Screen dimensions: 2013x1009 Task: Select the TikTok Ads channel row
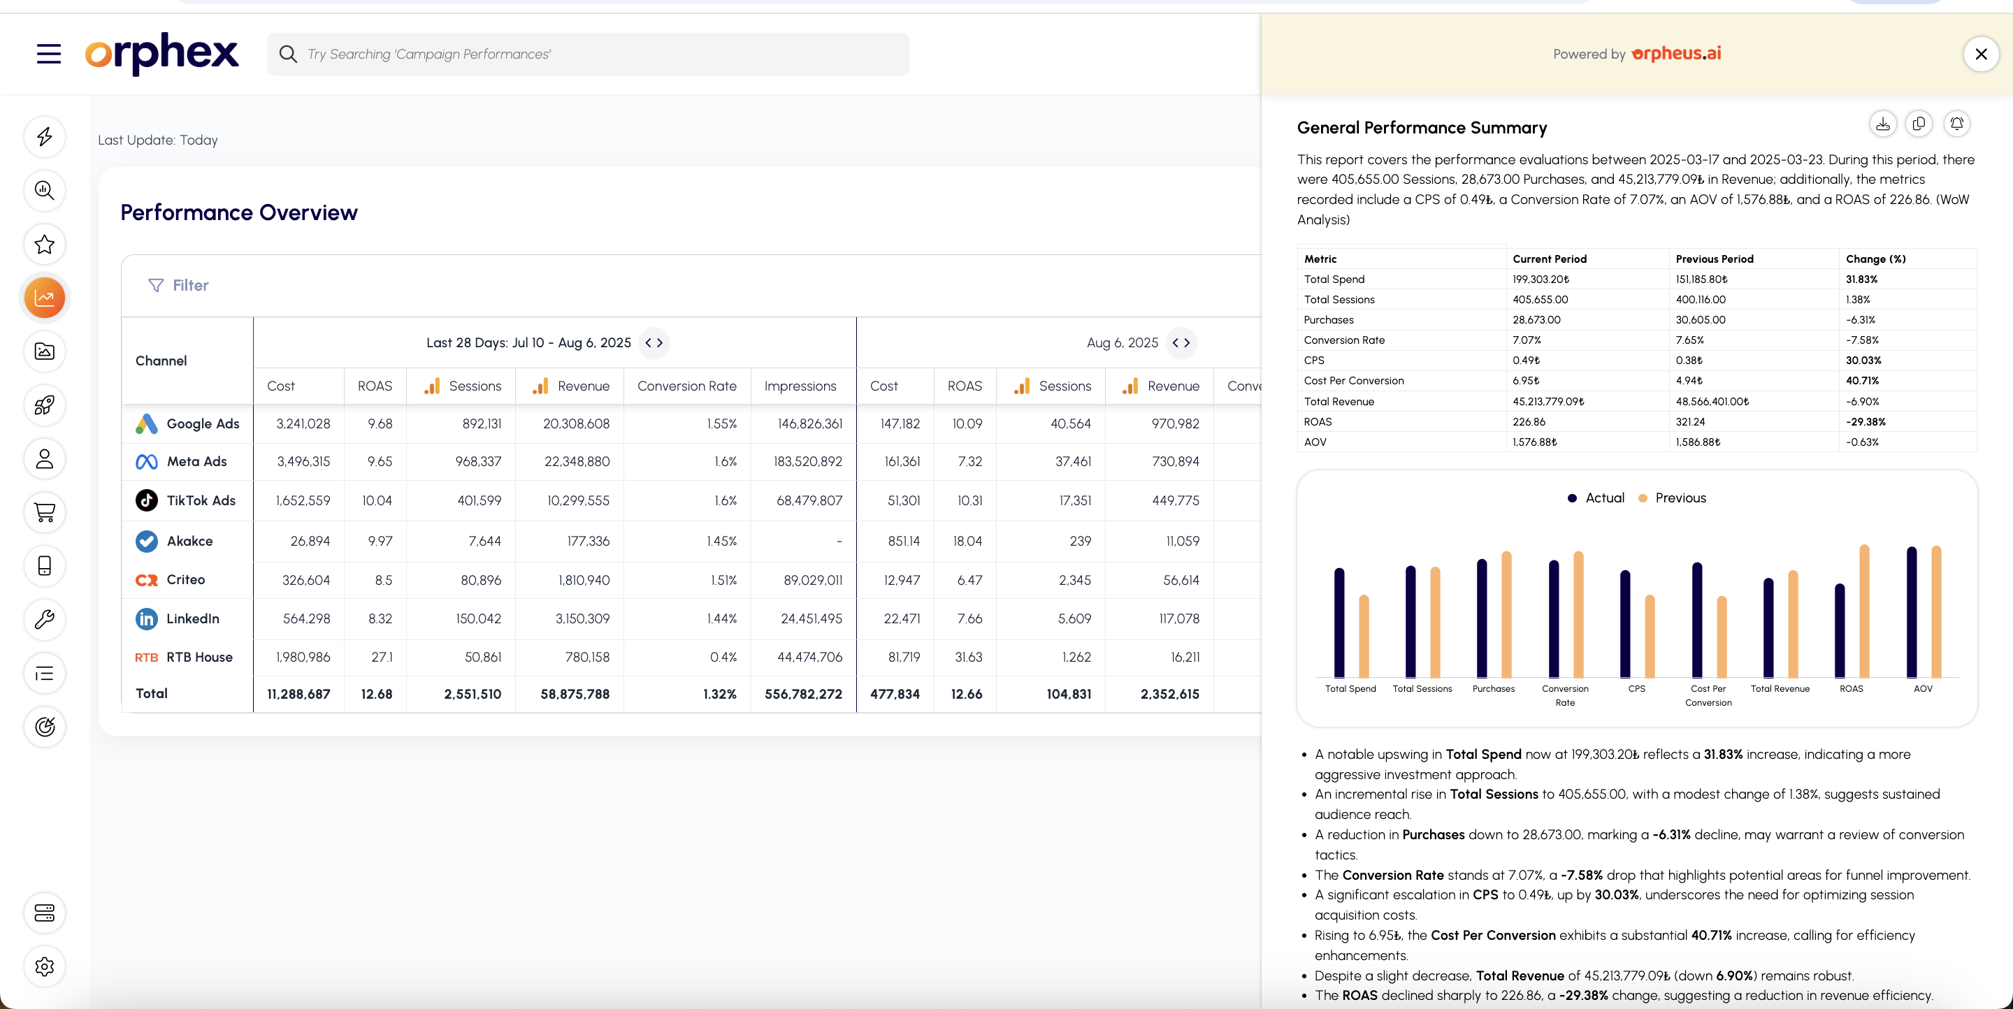pos(201,500)
